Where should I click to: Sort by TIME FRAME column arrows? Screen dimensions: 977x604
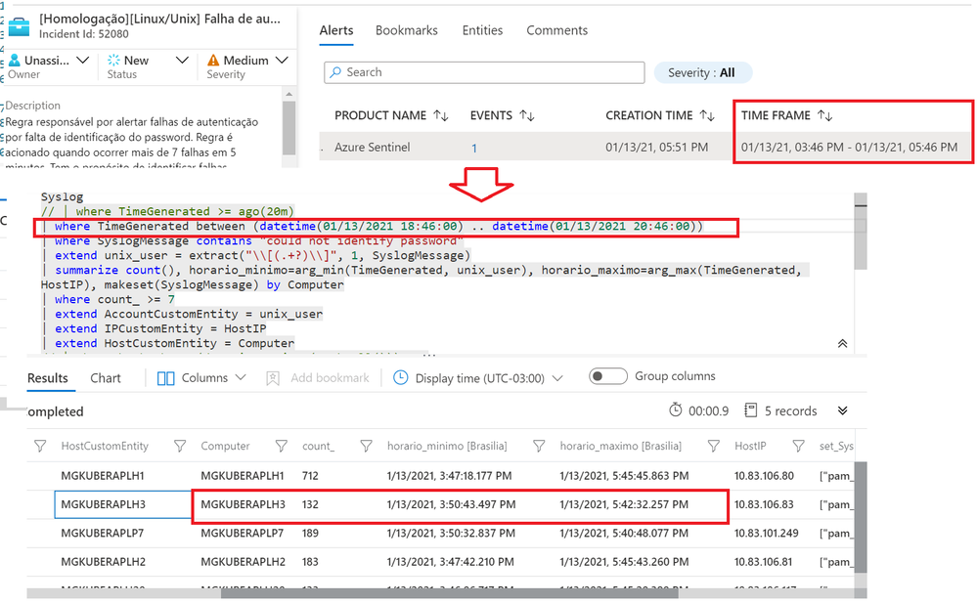pyautogui.click(x=825, y=116)
